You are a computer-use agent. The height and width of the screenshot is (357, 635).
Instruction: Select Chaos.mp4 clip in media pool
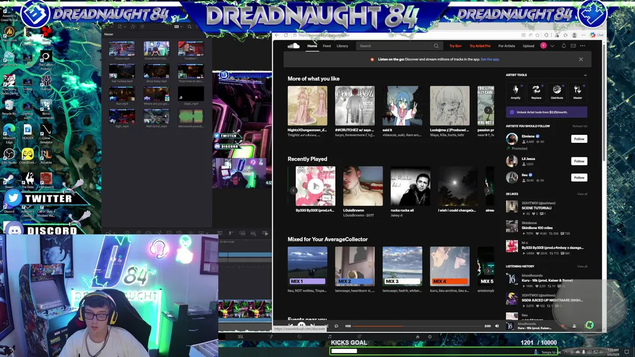point(122,51)
